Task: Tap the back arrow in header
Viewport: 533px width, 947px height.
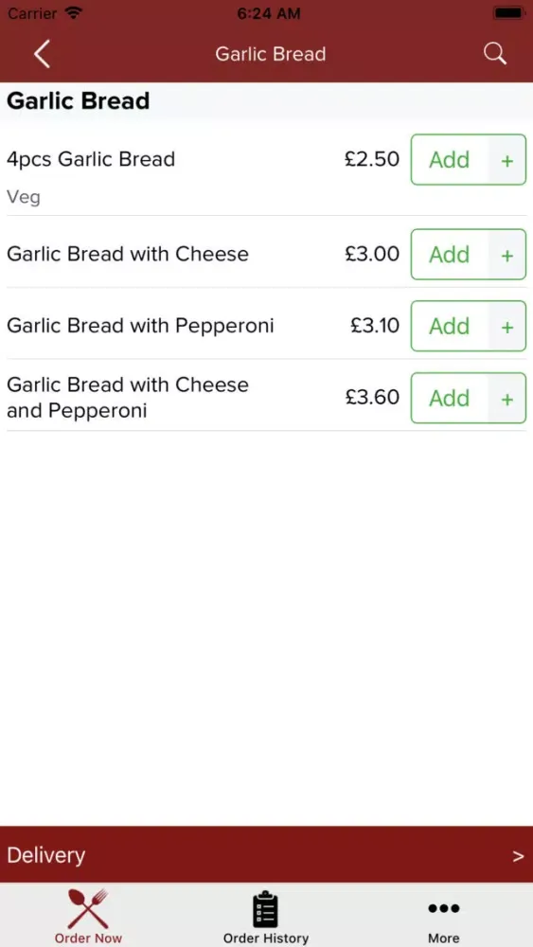Action: [42, 54]
